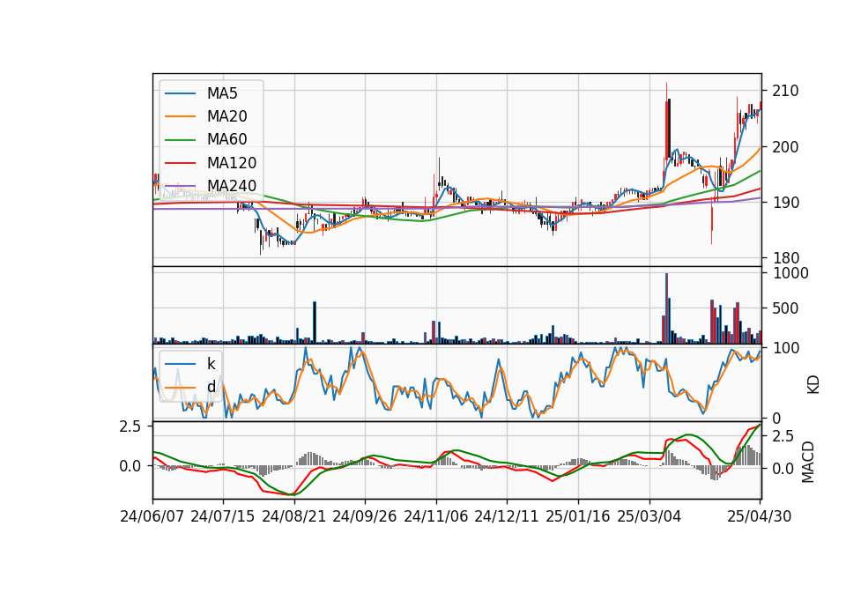Click the KD axis title
This screenshot has height=608, width=846.
tap(813, 385)
